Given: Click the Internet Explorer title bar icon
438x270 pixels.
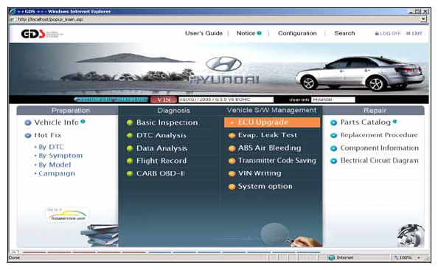Looking at the screenshot, I should point(13,12).
